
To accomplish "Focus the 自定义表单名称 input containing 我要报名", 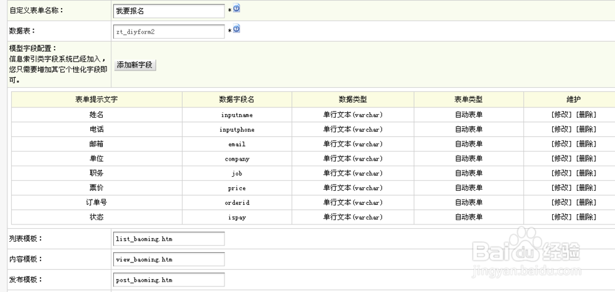I will point(169,12).
